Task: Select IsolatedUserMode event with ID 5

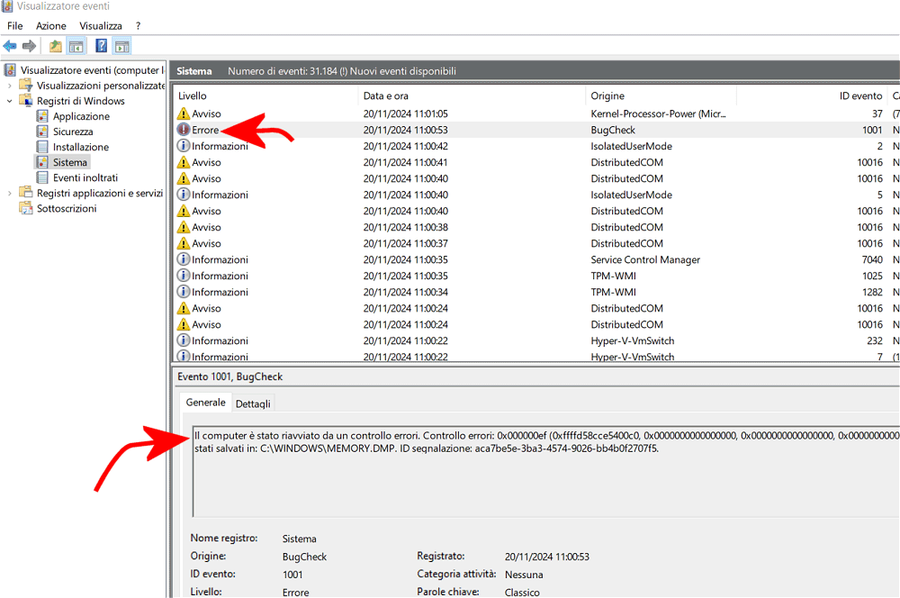Action: (536, 195)
